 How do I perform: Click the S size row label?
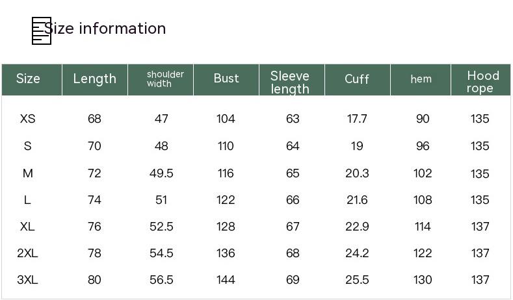click(x=28, y=146)
